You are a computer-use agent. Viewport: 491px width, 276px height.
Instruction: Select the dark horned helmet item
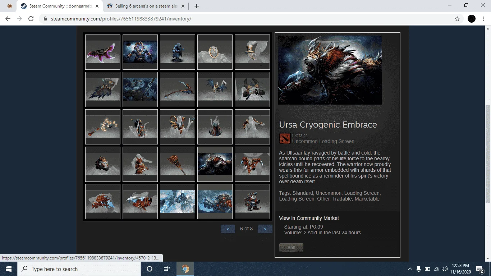(252, 89)
